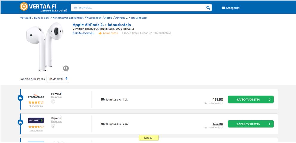Click the Power.fi store name
This screenshot has height=143, width=296.
[56, 94]
